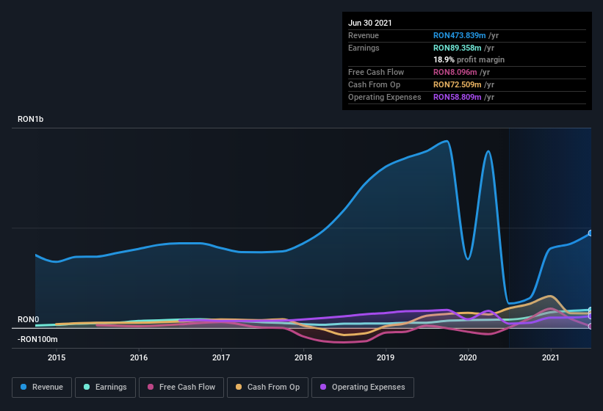Viewport: 603px width, 411px height.
Task: Click the teal Earnings endpoint marker on chart
Action: click(x=591, y=310)
